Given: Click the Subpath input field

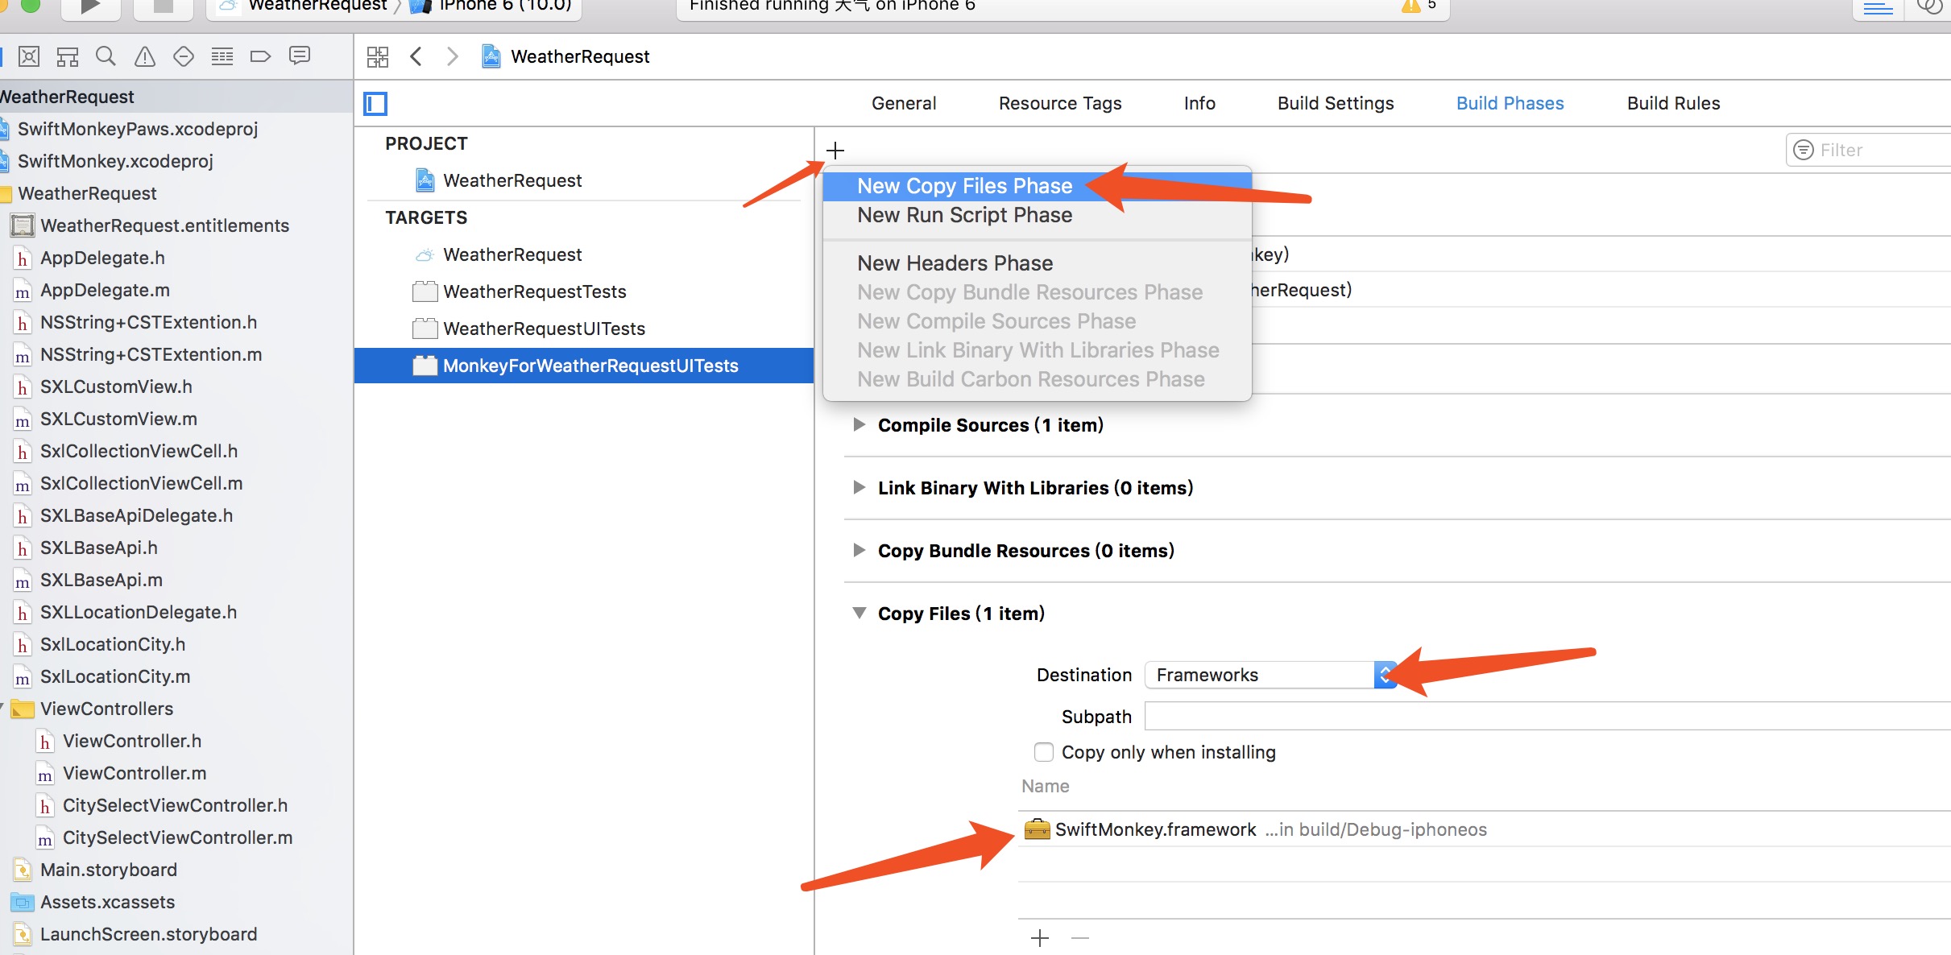Looking at the screenshot, I should (x=1547, y=716).
